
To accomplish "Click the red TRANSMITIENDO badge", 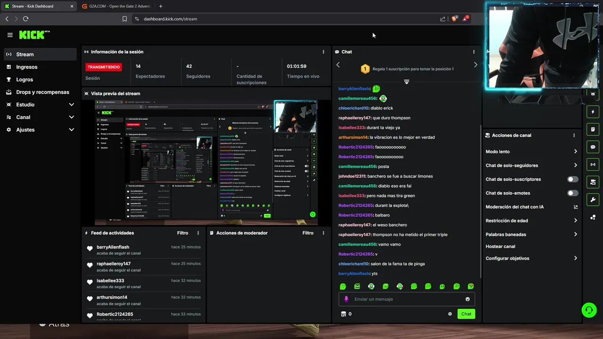I will coord(103,67).
